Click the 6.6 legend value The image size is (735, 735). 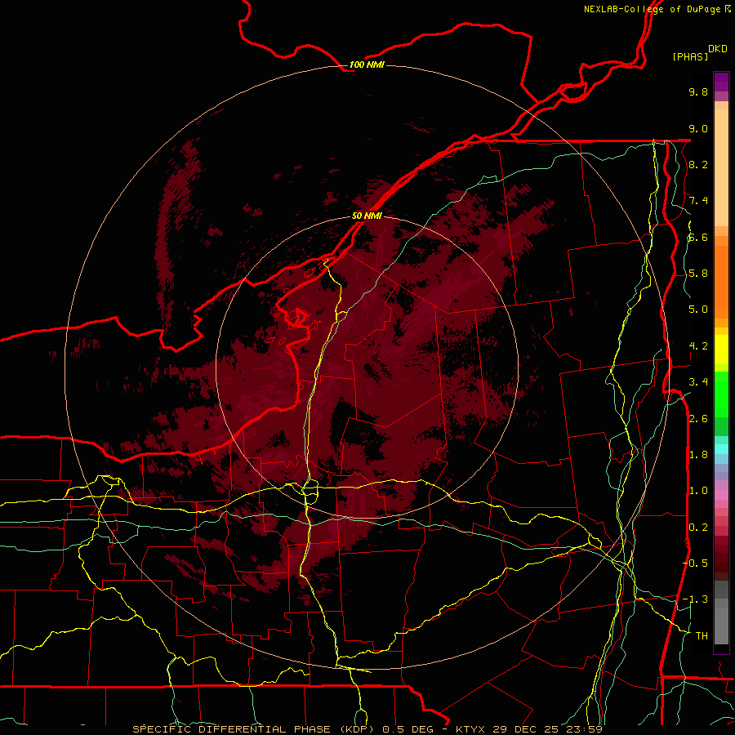click(698, 237)
